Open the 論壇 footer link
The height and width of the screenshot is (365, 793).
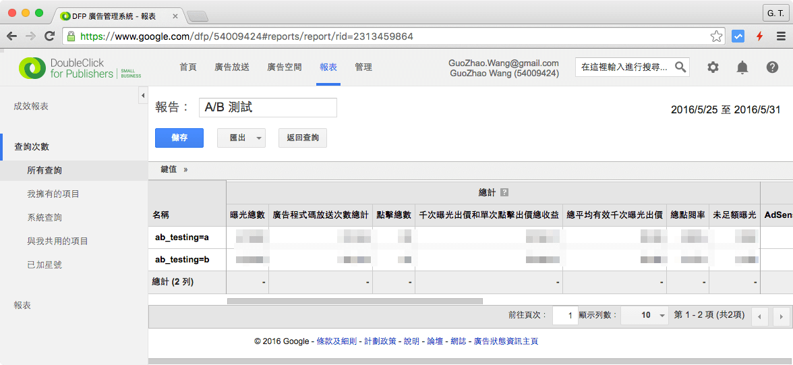(434, 341)
